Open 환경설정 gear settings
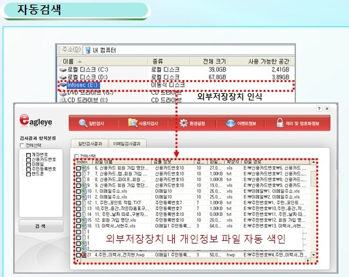The image size is (349, 277). (183, 123)
